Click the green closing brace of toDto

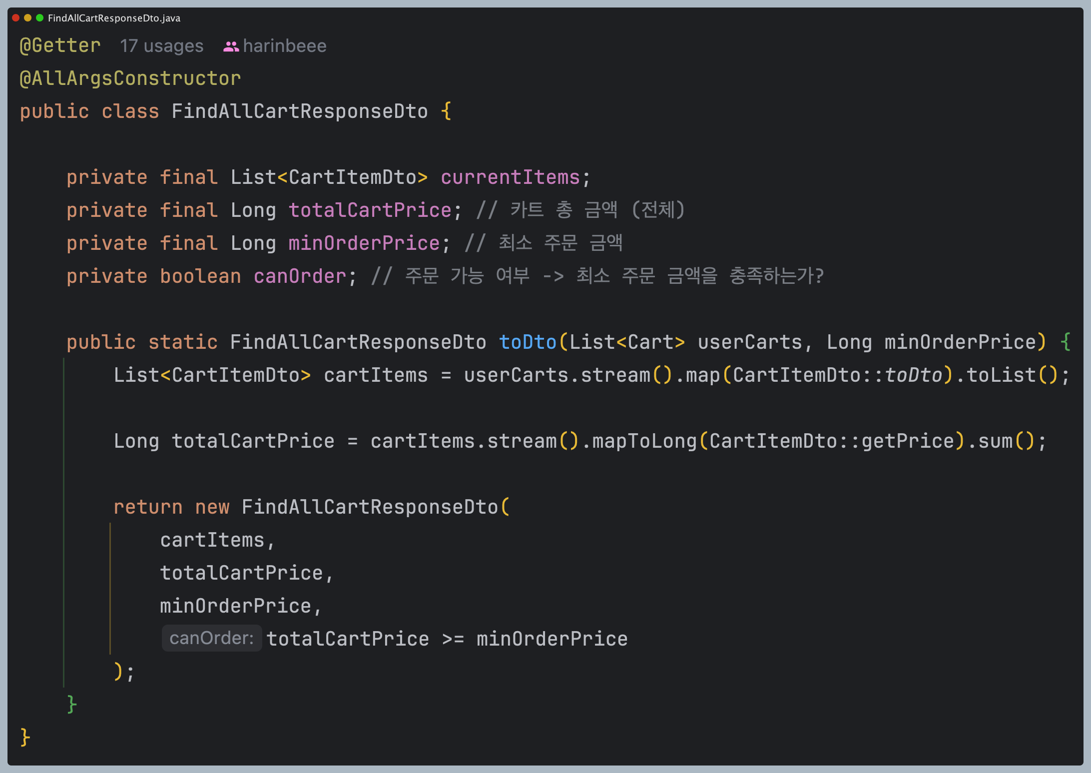71,704
